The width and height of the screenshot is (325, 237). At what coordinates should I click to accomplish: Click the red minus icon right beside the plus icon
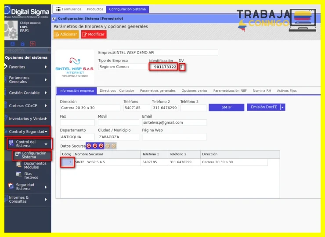point(95,146)
